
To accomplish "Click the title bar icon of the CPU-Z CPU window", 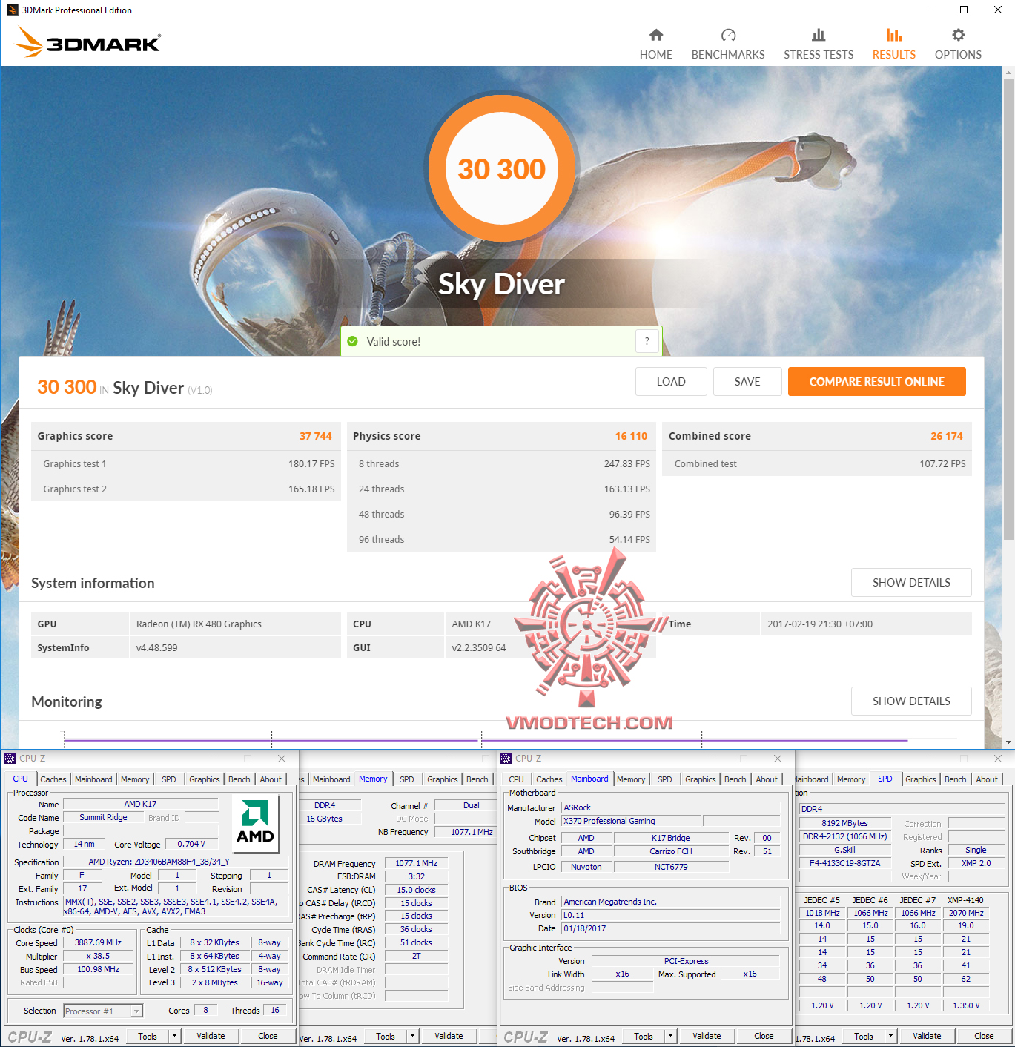I will coord(10,759).
